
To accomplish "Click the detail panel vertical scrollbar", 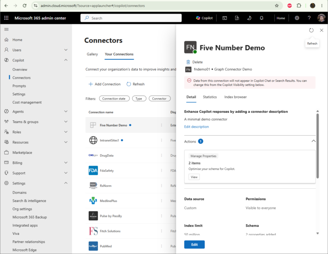I will 318,146.
